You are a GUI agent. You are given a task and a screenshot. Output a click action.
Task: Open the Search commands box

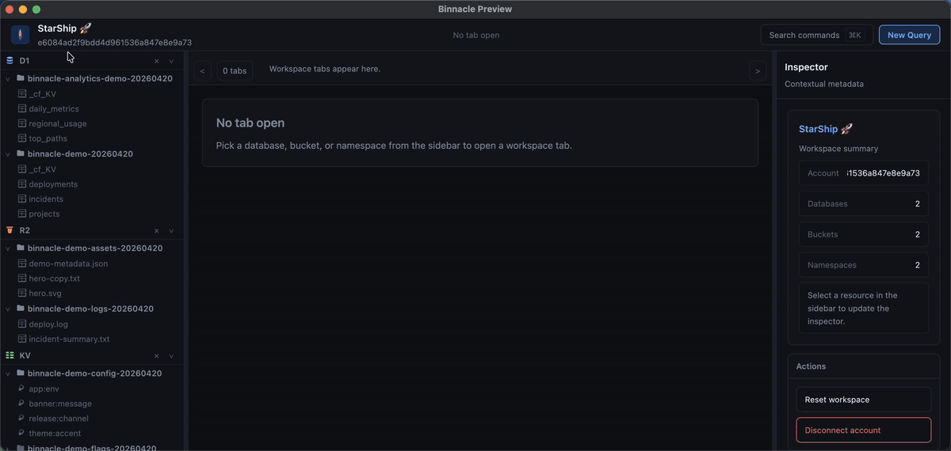[816, 35]
